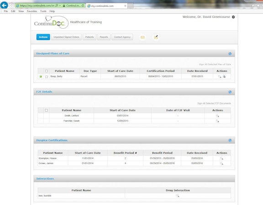
Task: Open the envelope messages icon
Action: click(x=142, y=37)
